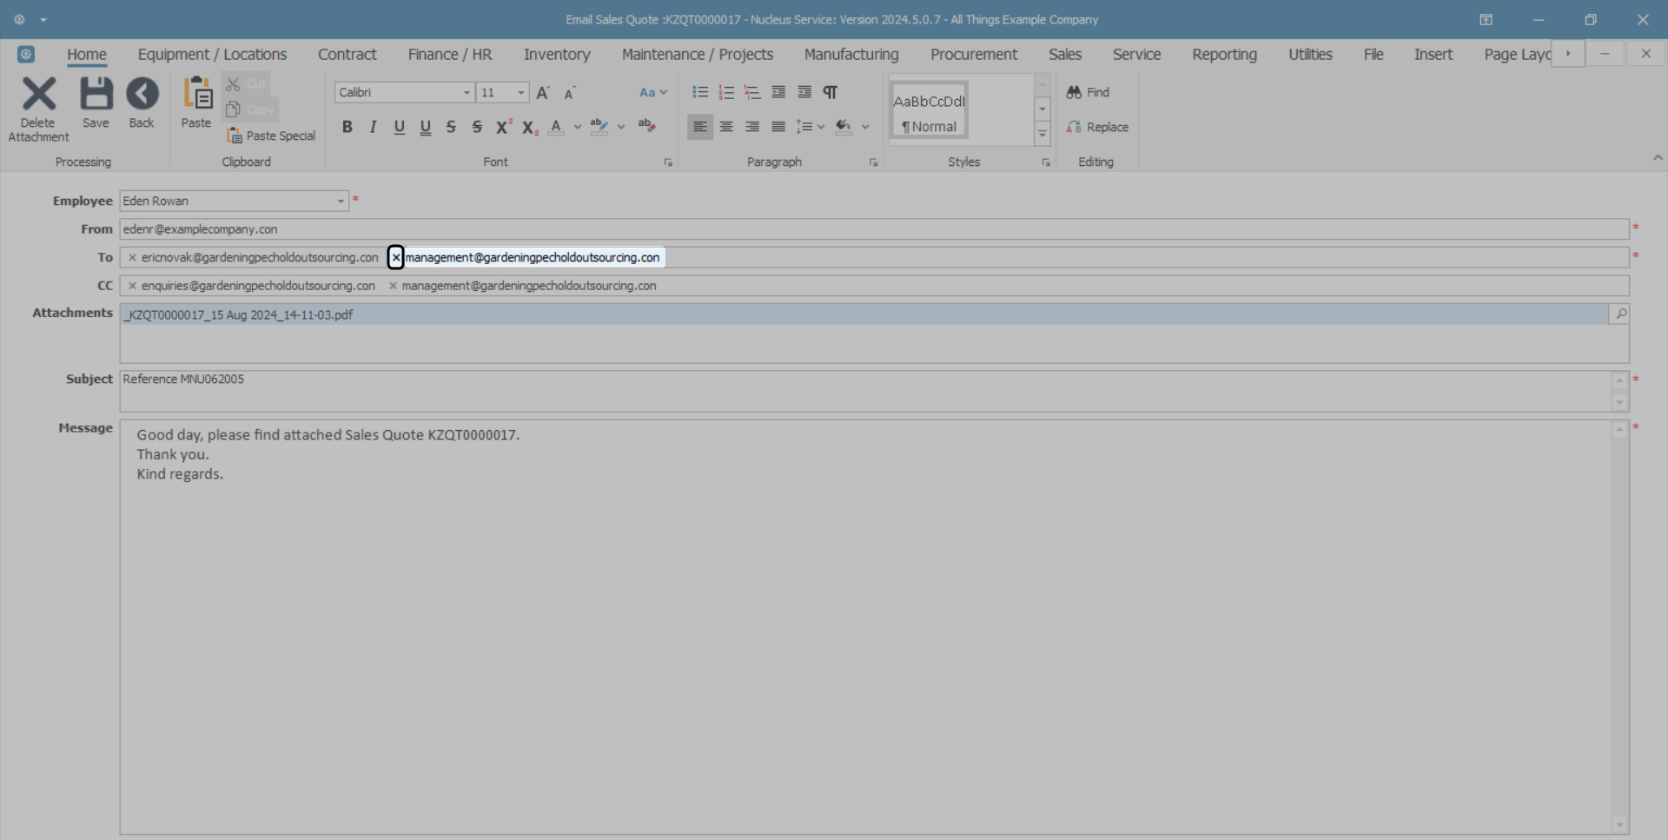Open the Calibri font name dropdown
Viewport: 1668px width, 840px height.
(x=467, y=92)
